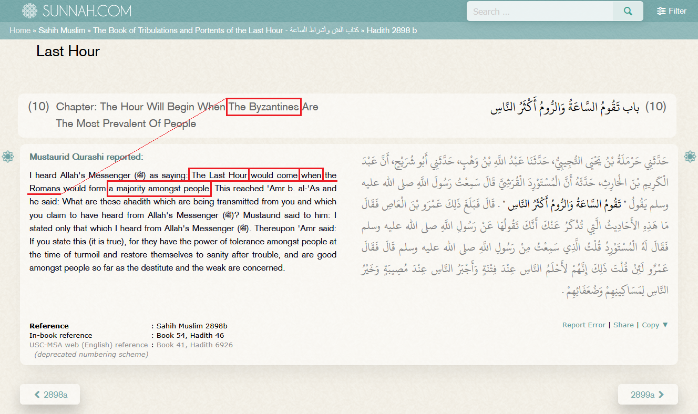The height and width of the screenshot is (414, 698).
Task: Click the English chapter number (10)
Action: 38,107
